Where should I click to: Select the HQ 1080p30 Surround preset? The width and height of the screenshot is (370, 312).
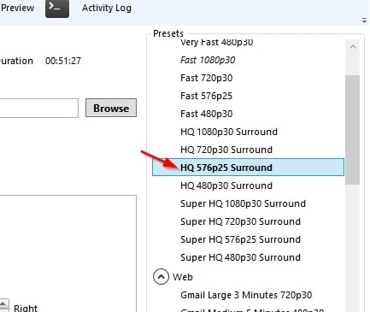click(x=229, y=132)
